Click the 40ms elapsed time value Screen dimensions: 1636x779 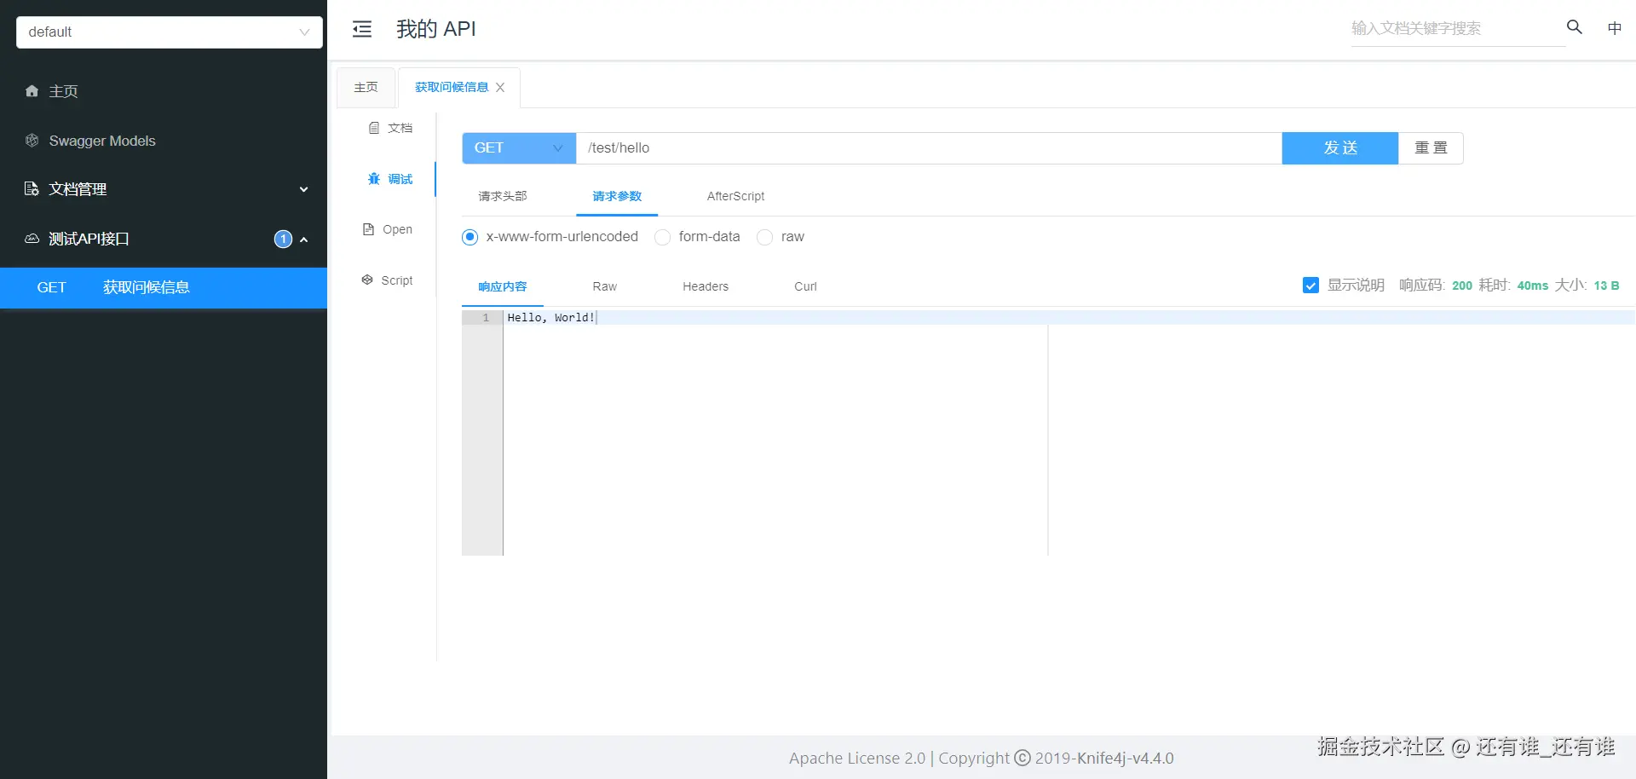pos(1532,286)
